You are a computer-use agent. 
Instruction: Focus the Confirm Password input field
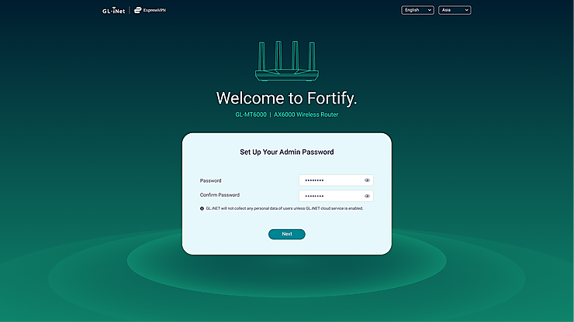tap(336, 197)
